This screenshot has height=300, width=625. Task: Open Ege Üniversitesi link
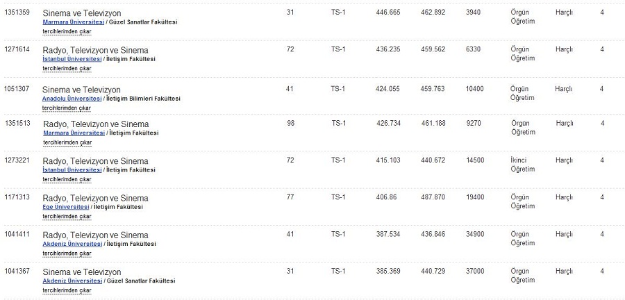click(x=66, y=207)
